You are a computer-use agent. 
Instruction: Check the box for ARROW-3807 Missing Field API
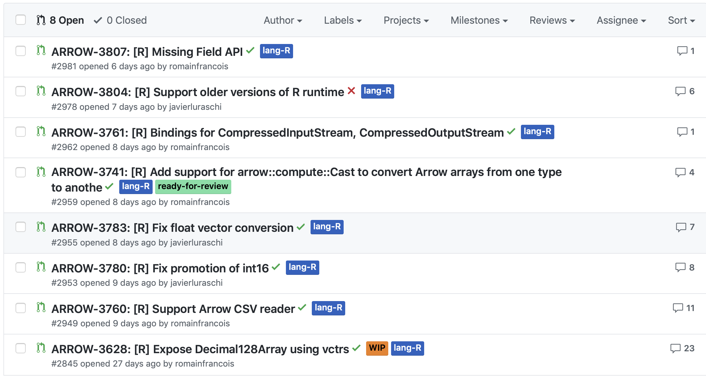click(x=21, y=51)
